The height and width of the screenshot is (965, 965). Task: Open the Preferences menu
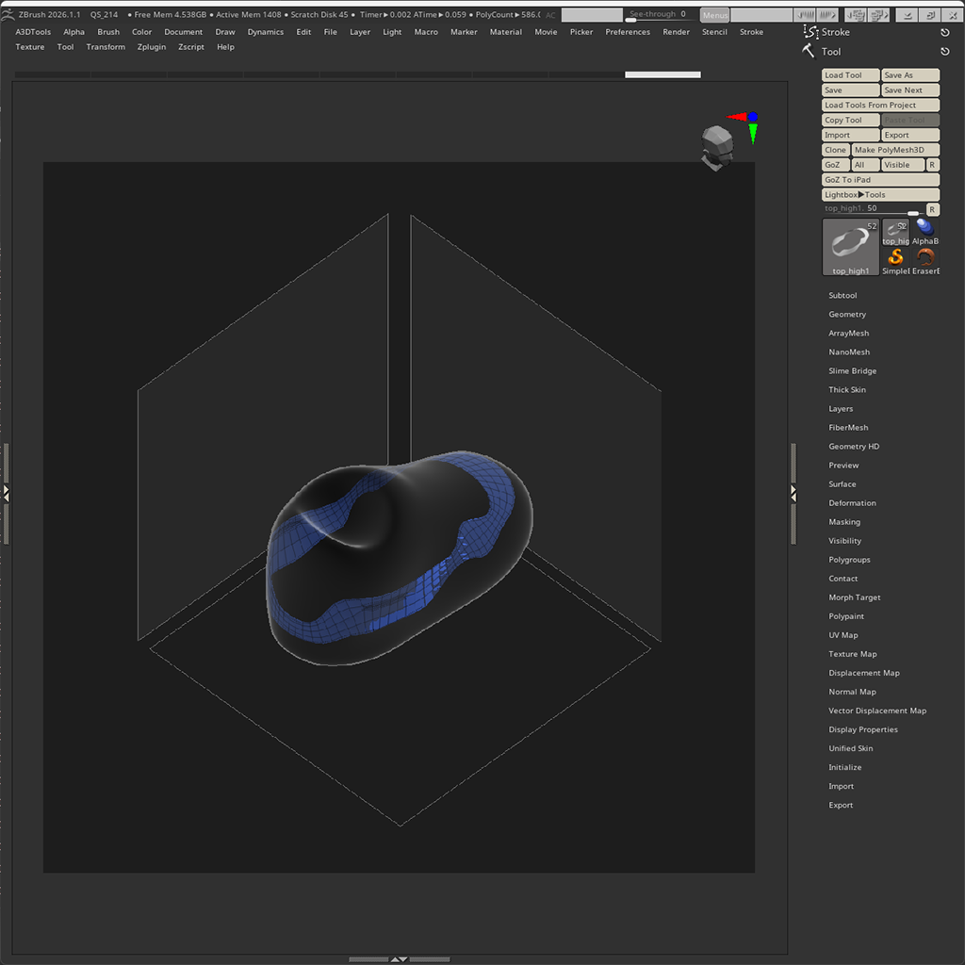coord(628,31)
